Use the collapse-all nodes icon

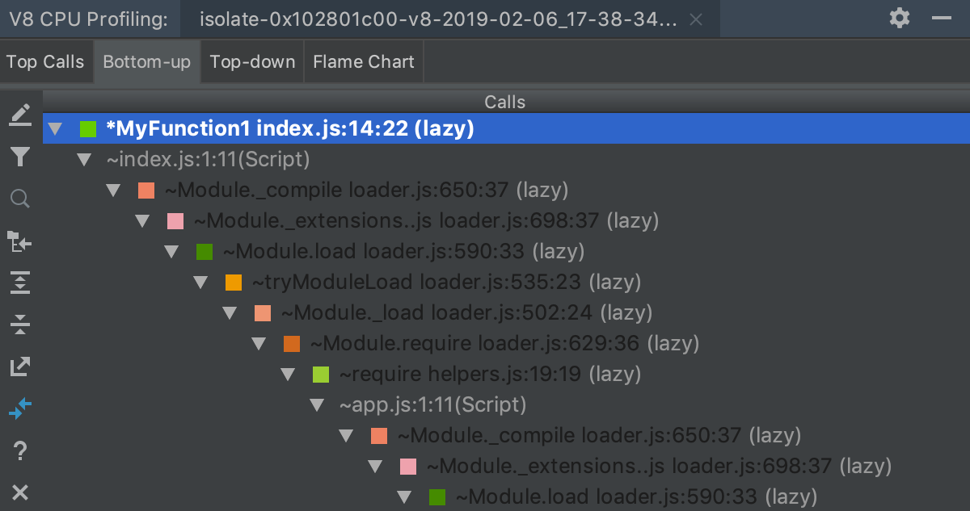point(20,325)
